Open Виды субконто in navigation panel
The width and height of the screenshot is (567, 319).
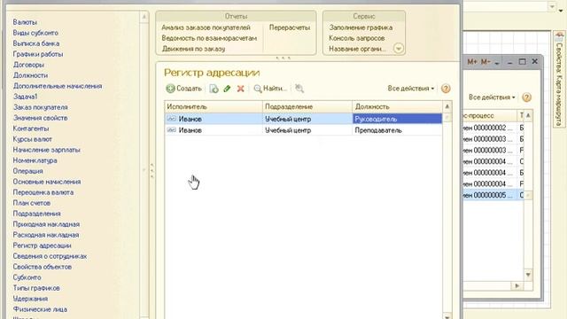(x=35, y=33)
